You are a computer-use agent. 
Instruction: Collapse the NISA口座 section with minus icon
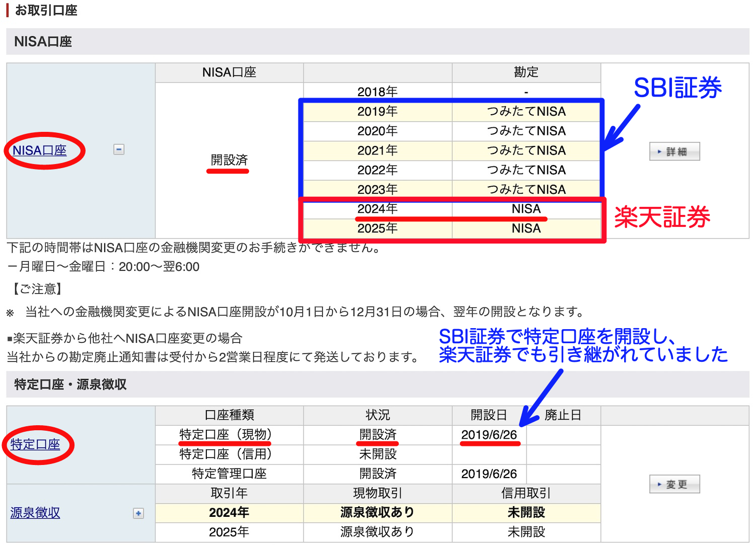coord(119,149)
